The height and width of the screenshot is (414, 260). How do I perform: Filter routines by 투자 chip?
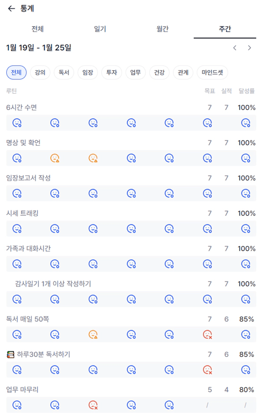coord(112,72)
